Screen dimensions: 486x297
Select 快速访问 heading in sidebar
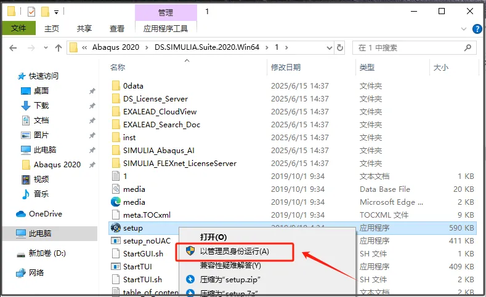(x=38, y=76)
